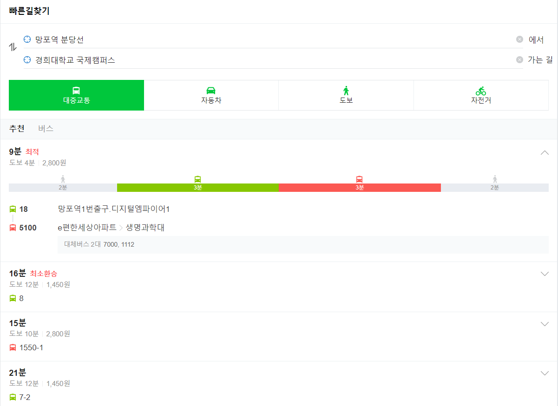
Task: Click the green bus icon next to route 8
Action: click(13, 298)
